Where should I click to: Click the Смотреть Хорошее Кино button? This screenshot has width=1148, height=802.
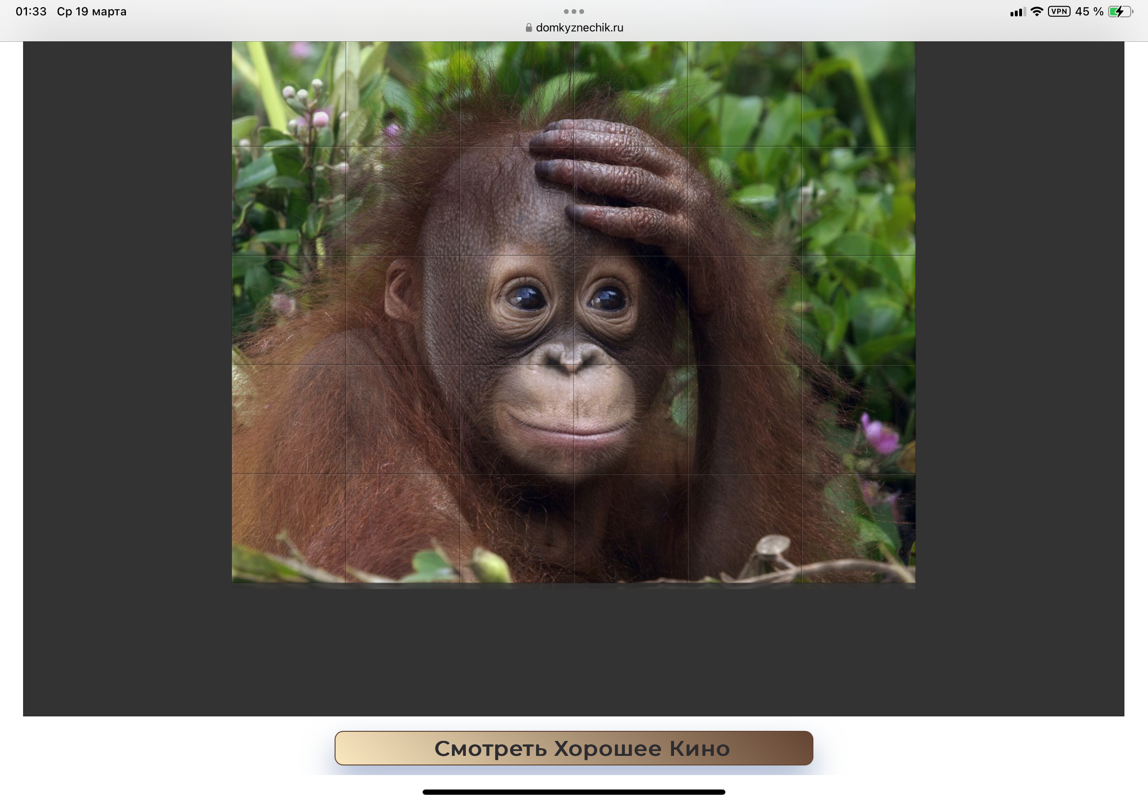pyautogui.click(x=574, y=748)
